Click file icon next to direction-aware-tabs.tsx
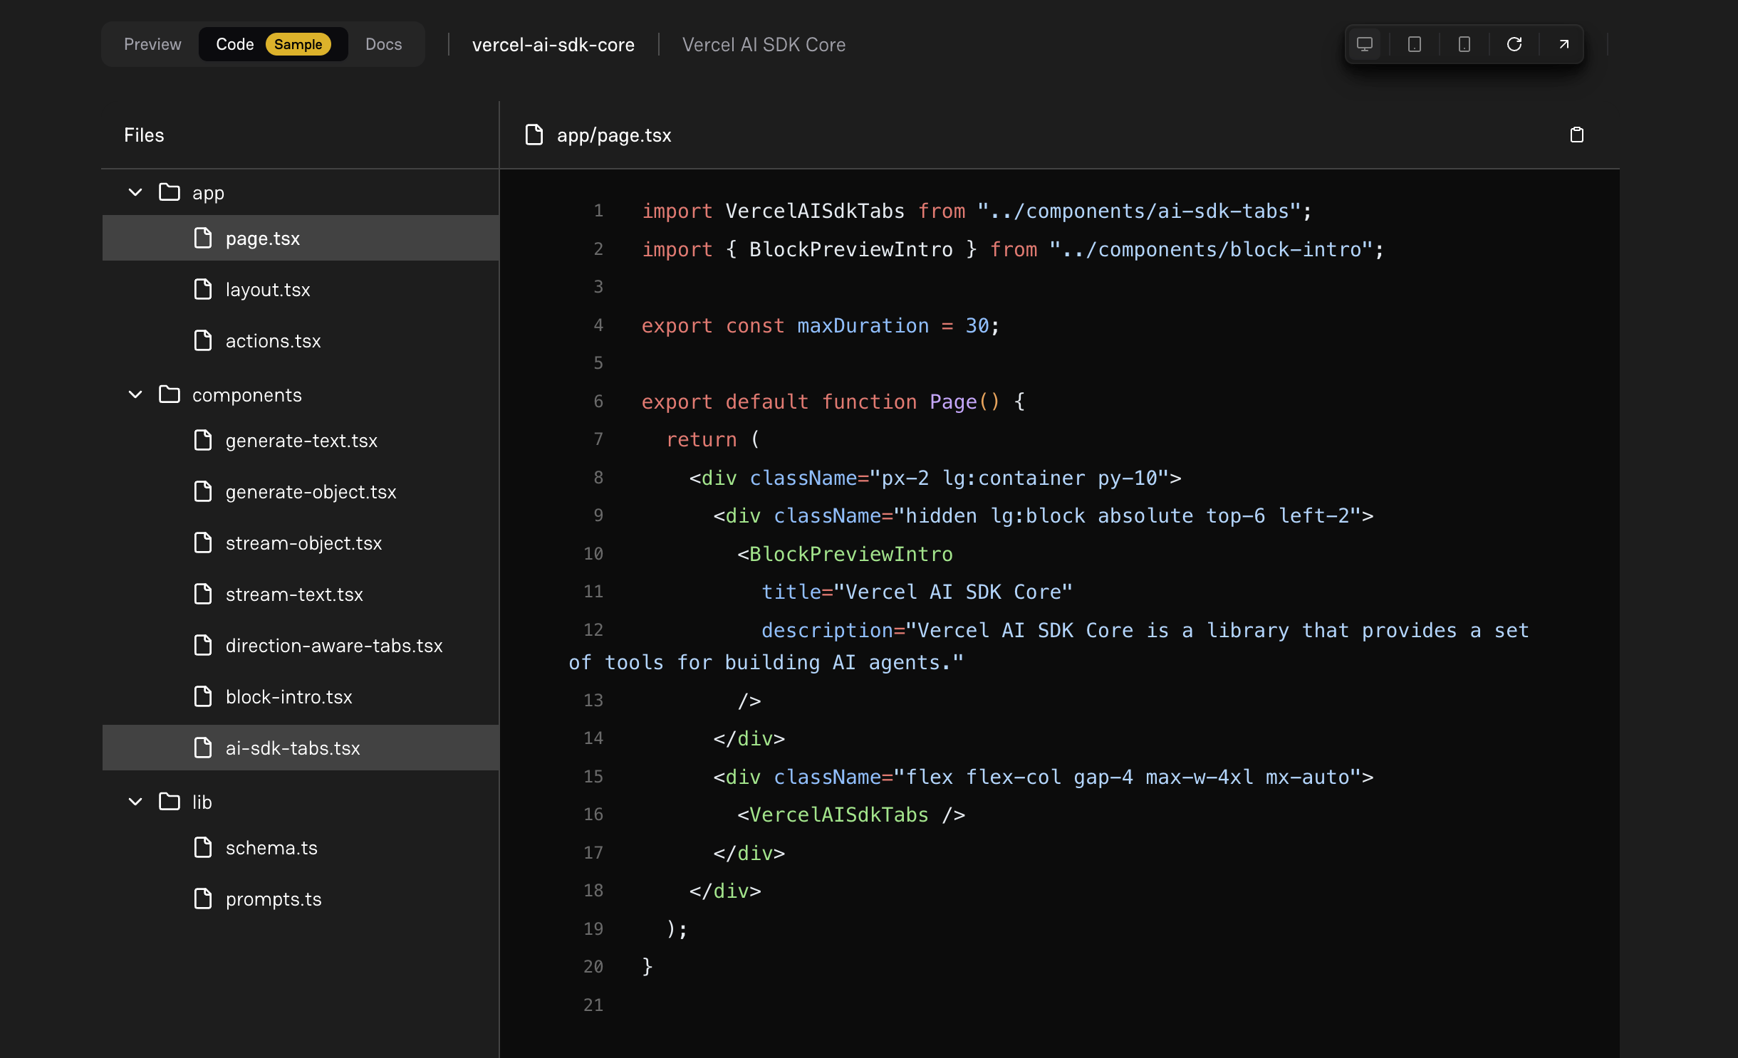 point(203,645)
